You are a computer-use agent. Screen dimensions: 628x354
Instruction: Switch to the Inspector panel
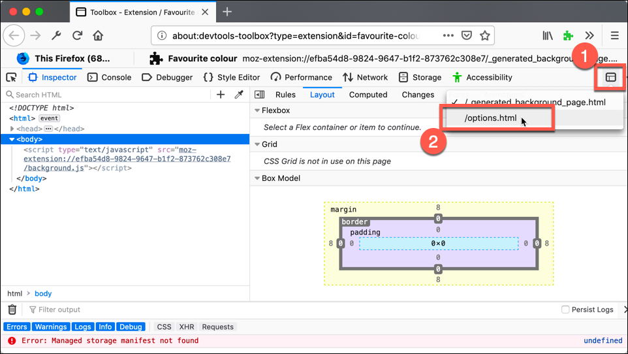coord(52,77)
